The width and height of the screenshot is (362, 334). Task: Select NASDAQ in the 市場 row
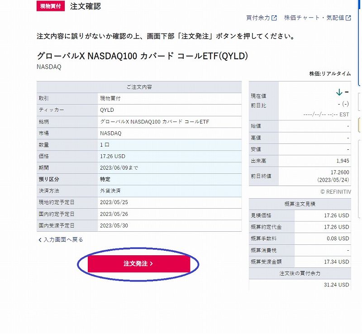coord(110,133)
